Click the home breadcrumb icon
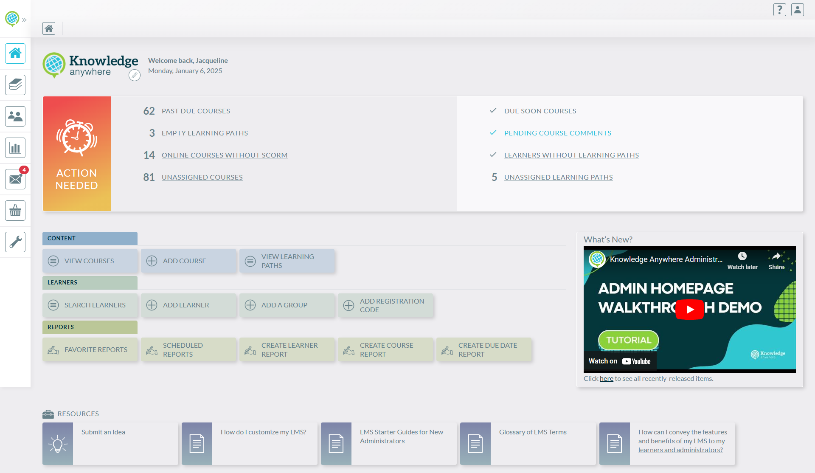Image resolution: width=815 pixels, height=473 pixels. pos(49,28)
